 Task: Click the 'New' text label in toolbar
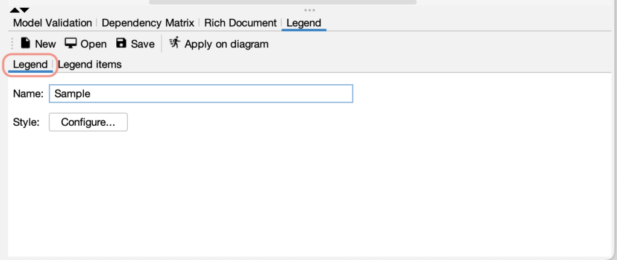pos(45,44)
